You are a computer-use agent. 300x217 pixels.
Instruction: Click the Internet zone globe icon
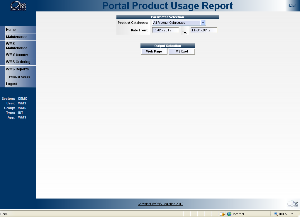[229, 214]
